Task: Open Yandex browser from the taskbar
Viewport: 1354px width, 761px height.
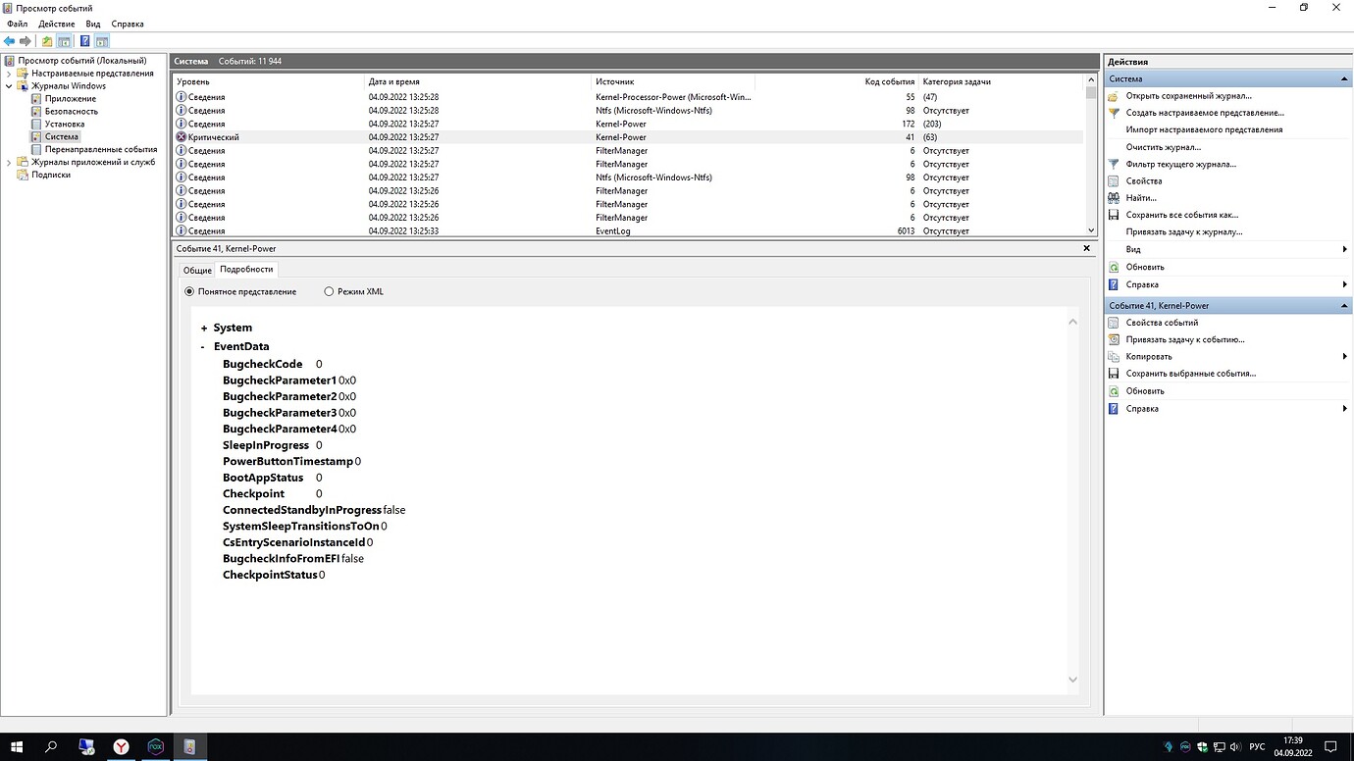Action: click(x=121, y=747)
